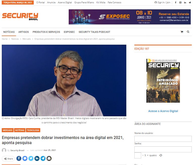Share article via Messenger icon

coord(25,158)
